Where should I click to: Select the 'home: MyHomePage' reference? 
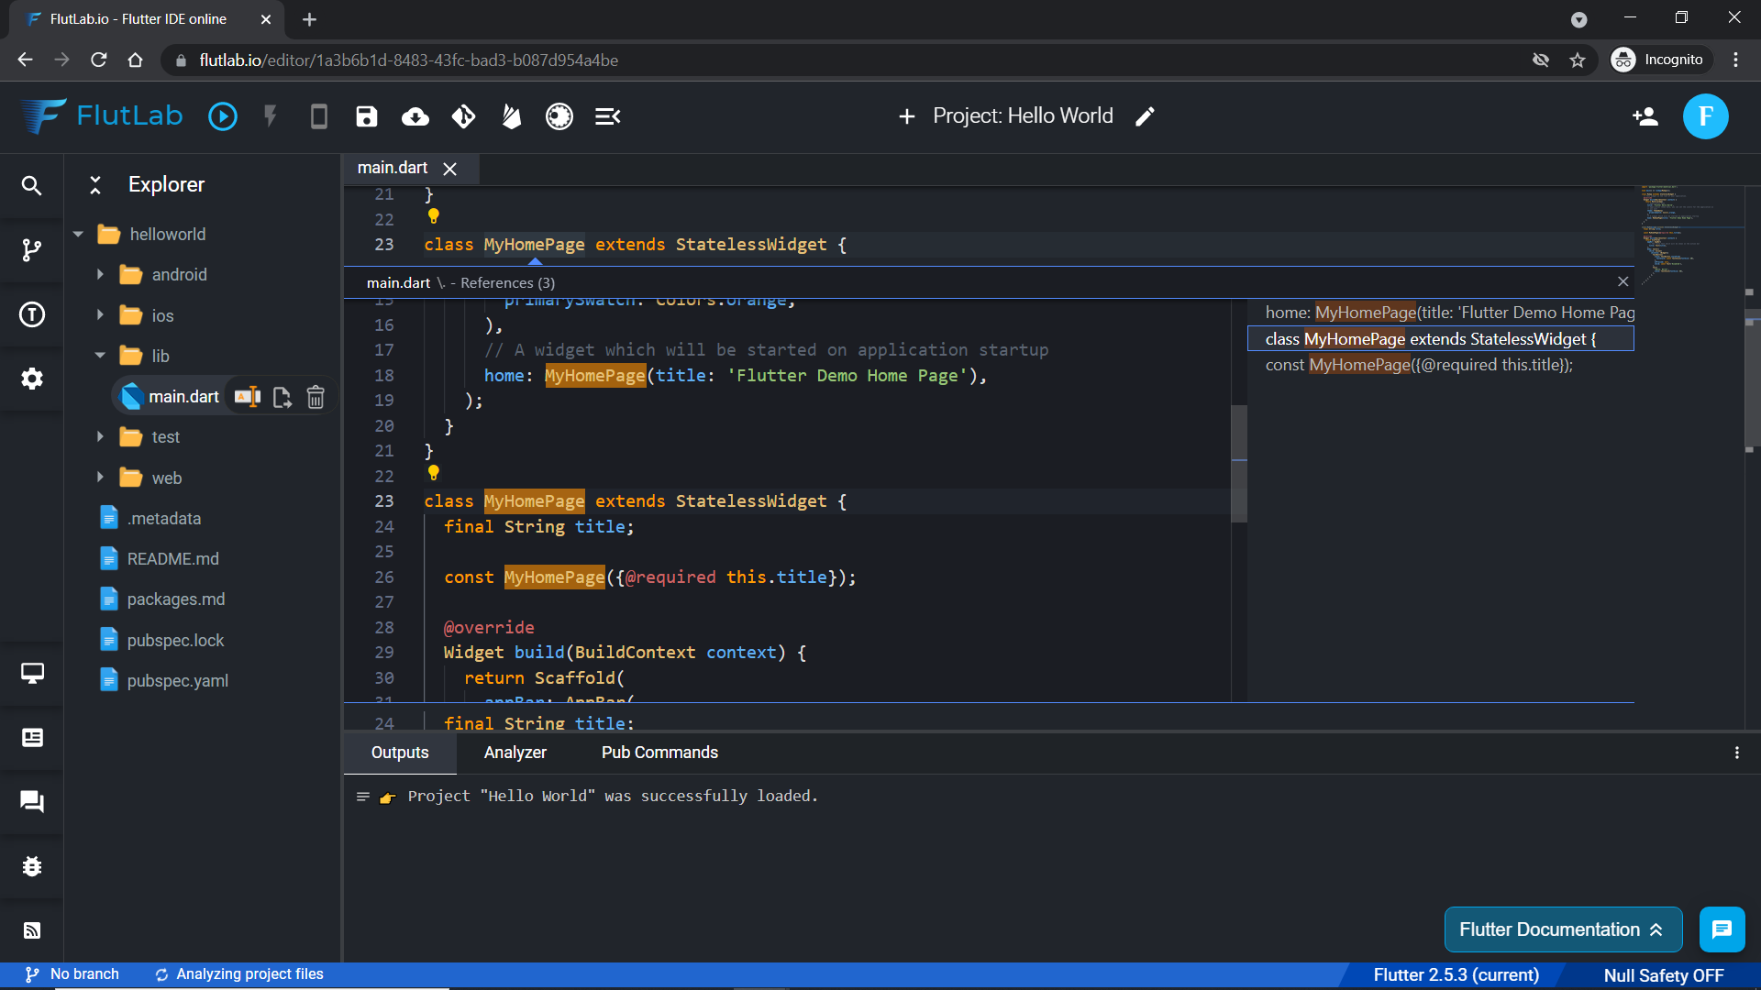click(x=1441, y=313)
